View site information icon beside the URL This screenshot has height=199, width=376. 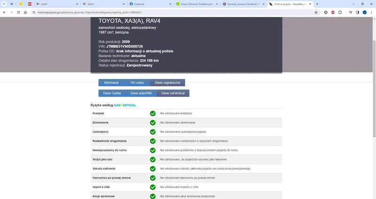pos(34,12)
